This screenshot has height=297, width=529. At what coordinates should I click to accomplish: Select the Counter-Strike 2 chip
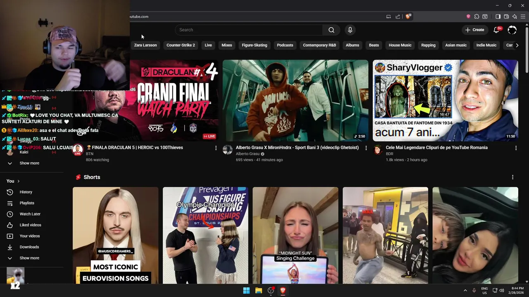(x=181, y=45)
